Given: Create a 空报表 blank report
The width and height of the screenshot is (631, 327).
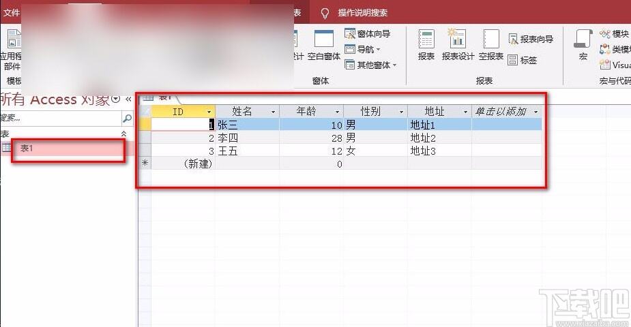Looking at the screenshot, I should click(491, 45).
